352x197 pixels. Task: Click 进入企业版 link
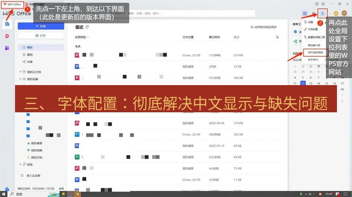click(x=31, y=176)
